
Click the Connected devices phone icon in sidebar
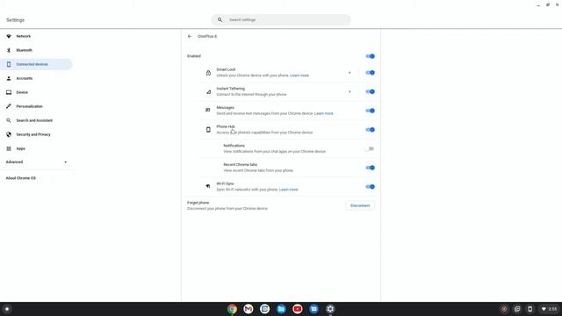point(9,64)
